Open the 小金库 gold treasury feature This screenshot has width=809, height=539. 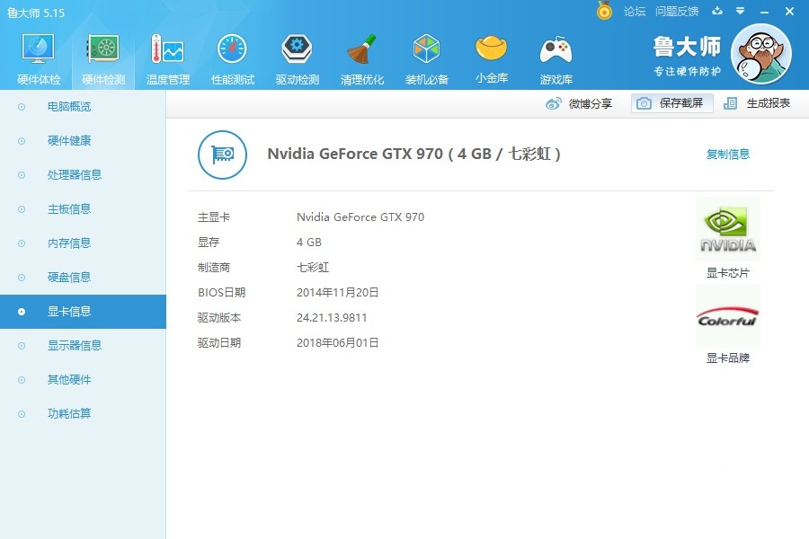tap(491, 54)
